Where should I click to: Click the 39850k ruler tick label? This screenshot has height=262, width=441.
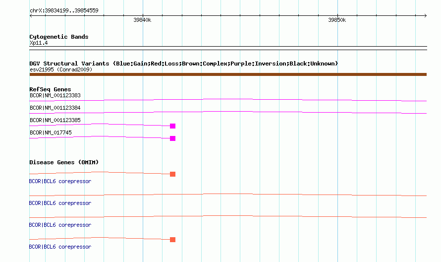tap(337, 20)
